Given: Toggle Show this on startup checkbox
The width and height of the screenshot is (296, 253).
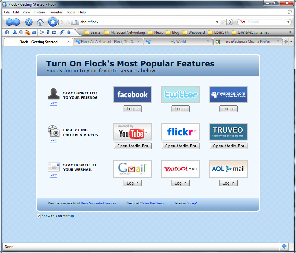Looking at the screenshot, I should (x=39, y=216).
